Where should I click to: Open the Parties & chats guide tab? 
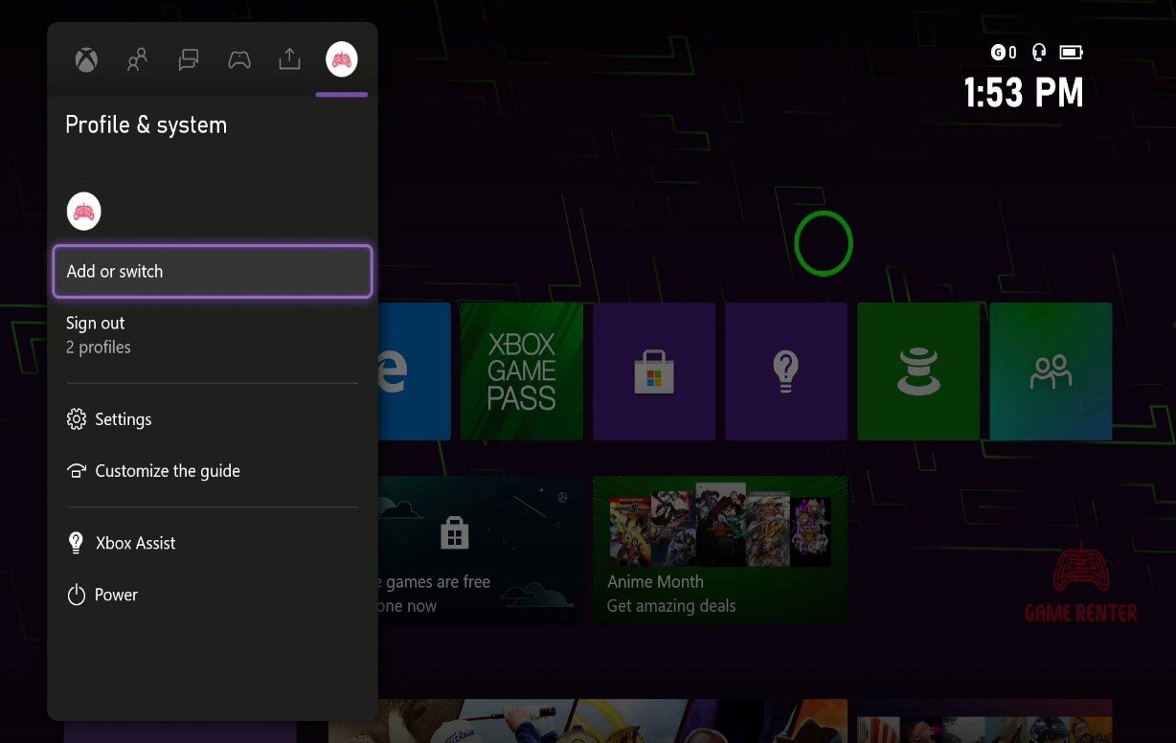[x=189, y=60]
